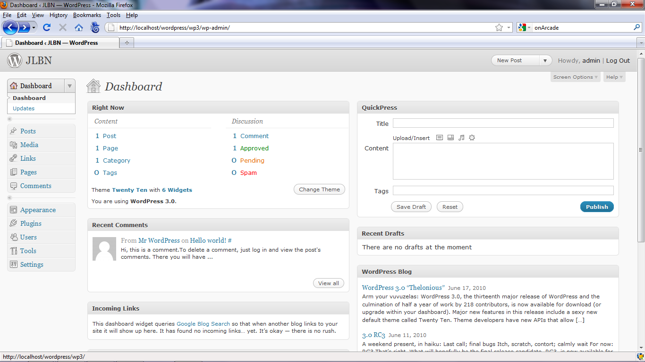Reload the page with the browser refresh icon

[x=47, y=28]
